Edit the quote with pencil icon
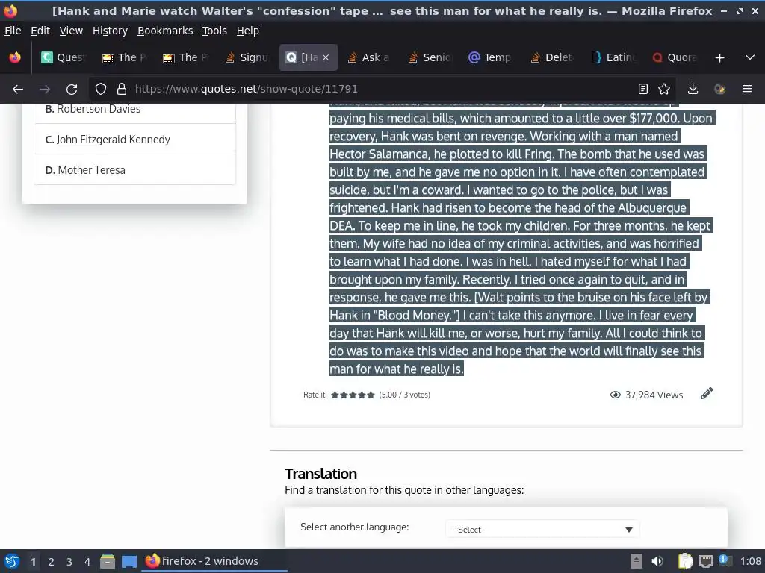This screenshot has height=573, width=765. click(x=707, y=393)
